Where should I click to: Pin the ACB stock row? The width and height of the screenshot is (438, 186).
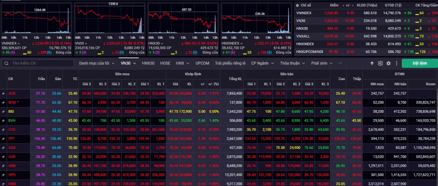click(x=3, y=93)
